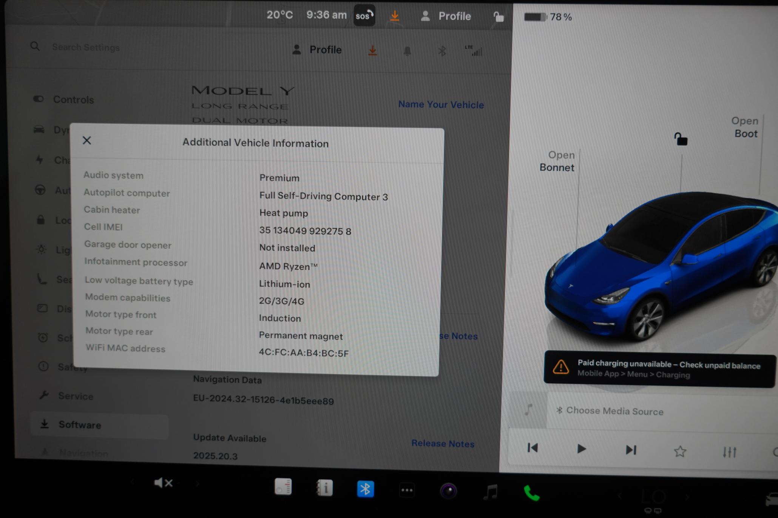The height and width of the screenshot is (518, 778).
Task: Tap the search magnifier icon
Action: pyautogui.click(x=35, y=46)
